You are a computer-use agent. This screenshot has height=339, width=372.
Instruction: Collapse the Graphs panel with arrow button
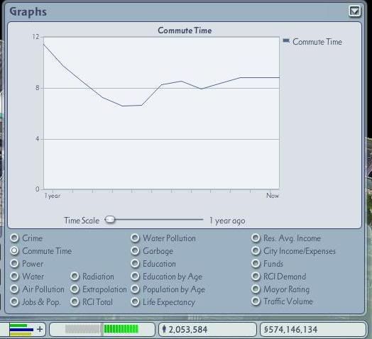[355, 11]
